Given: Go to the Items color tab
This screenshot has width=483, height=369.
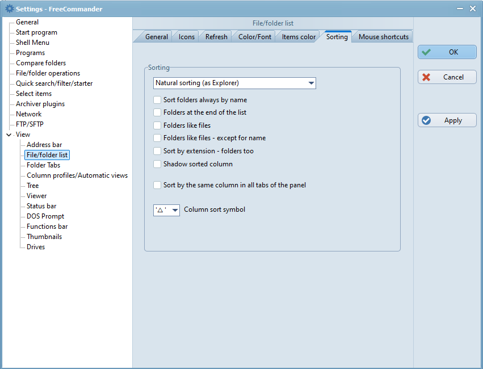Looking at the screenshot, I should (x=299, y=37).
